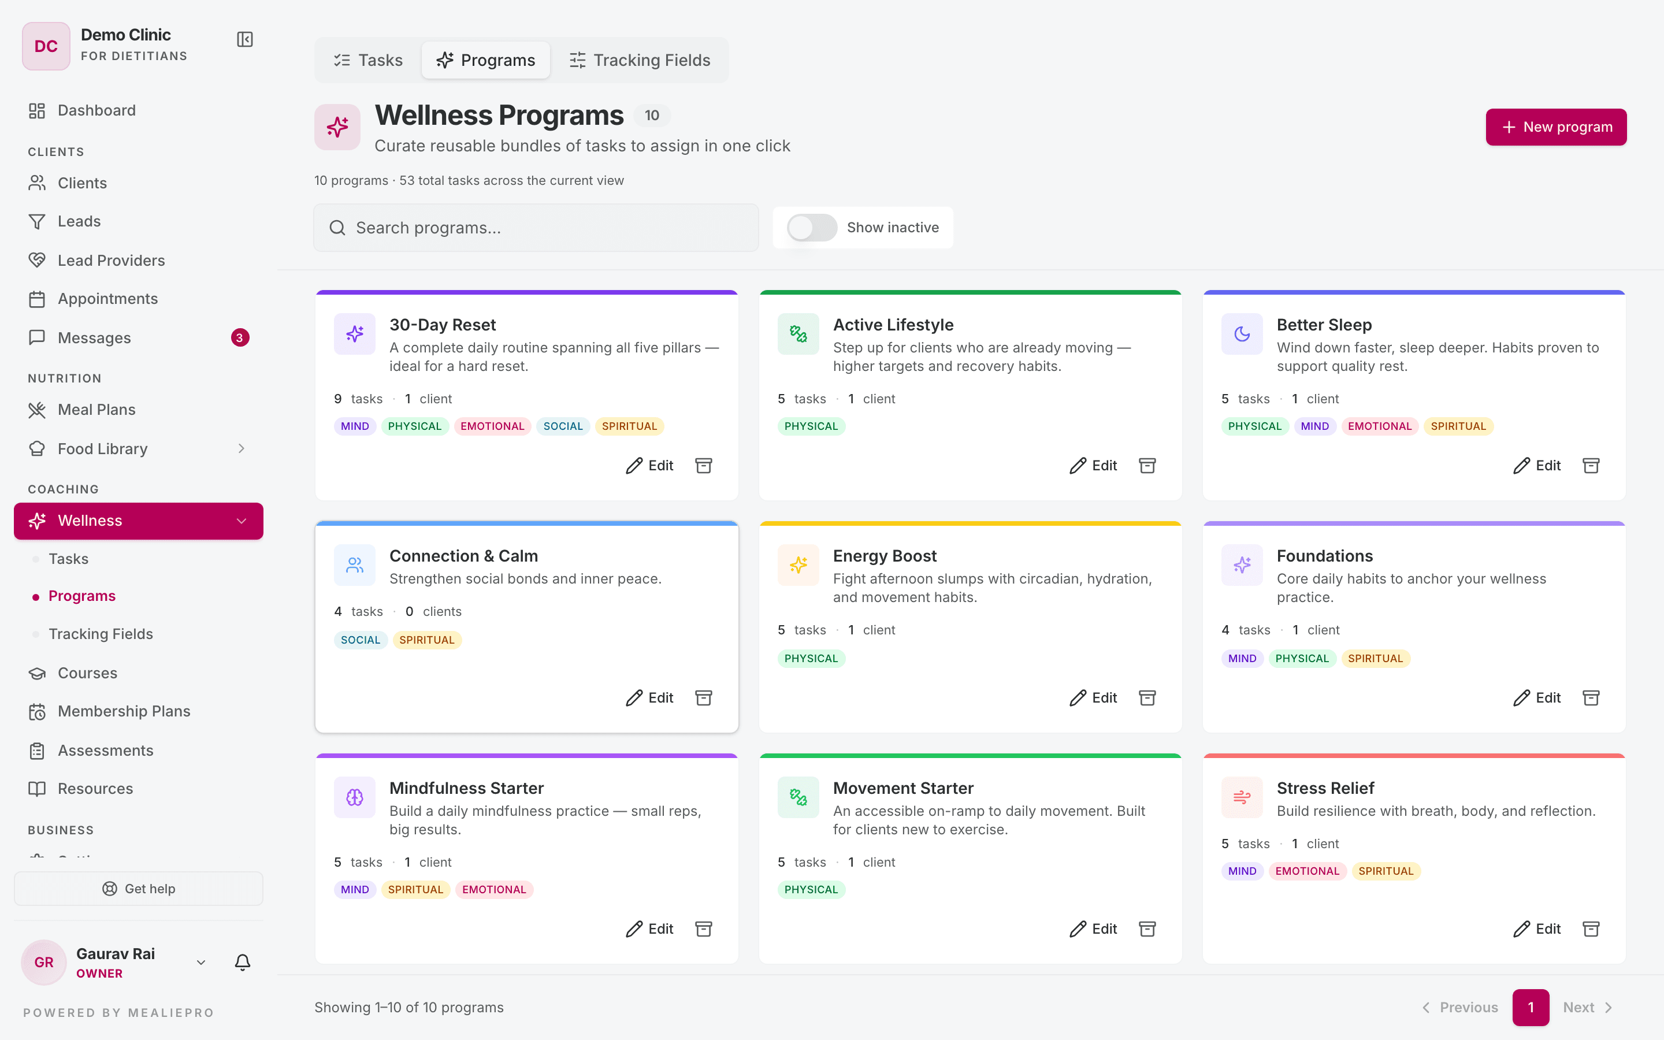Open Appointments in the sidebar
The height and width of the screenshot is (1040, 1664).
click(x=138, y=299)
